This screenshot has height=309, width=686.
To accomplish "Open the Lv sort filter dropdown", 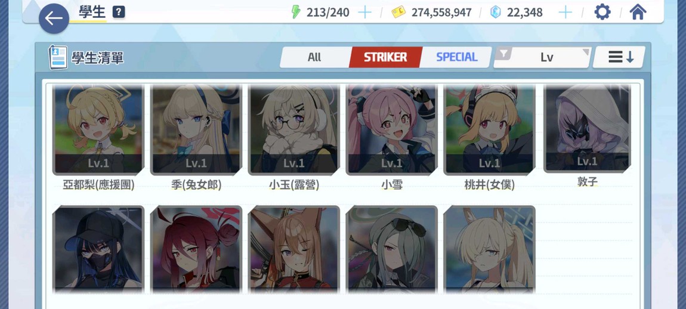I will 542,57.
